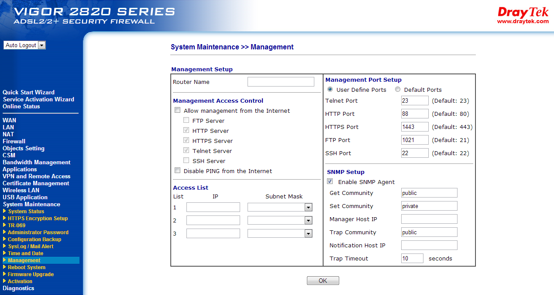Screen dimensions: 554x295
Task: Toggle the FTP Server checkbox
Action: point(186,121)
